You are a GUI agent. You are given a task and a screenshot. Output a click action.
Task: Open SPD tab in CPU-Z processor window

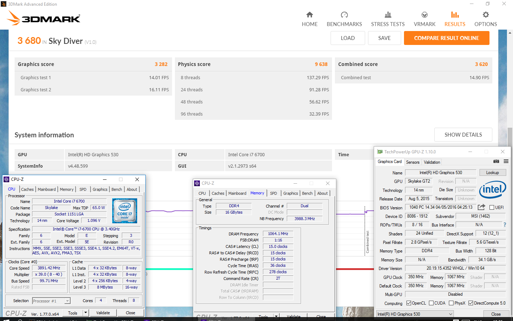83,189
